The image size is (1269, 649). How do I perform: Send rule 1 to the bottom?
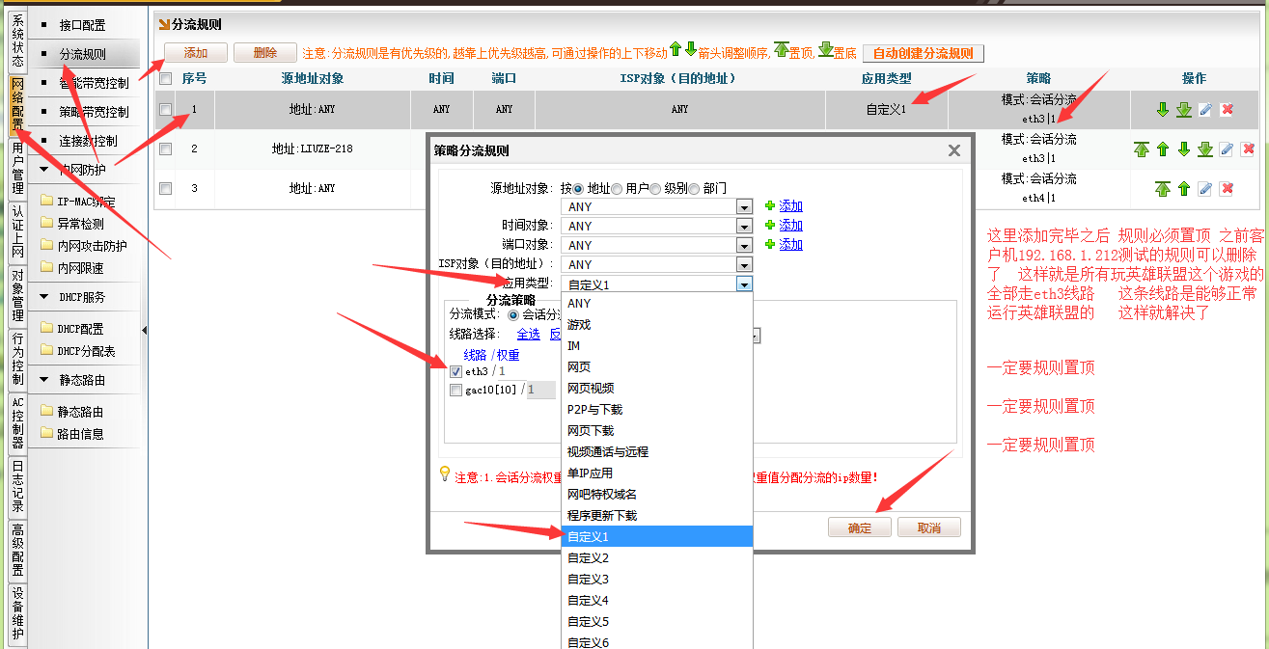1183,110
